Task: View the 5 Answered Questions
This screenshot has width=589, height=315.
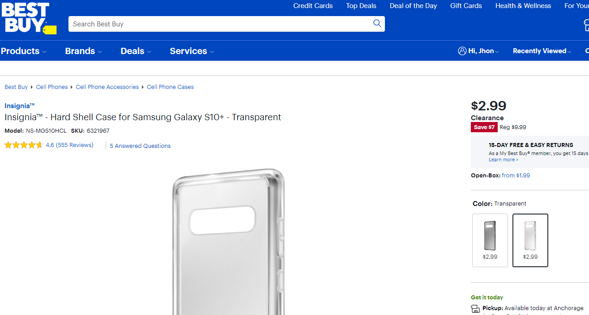Action: 140,146
